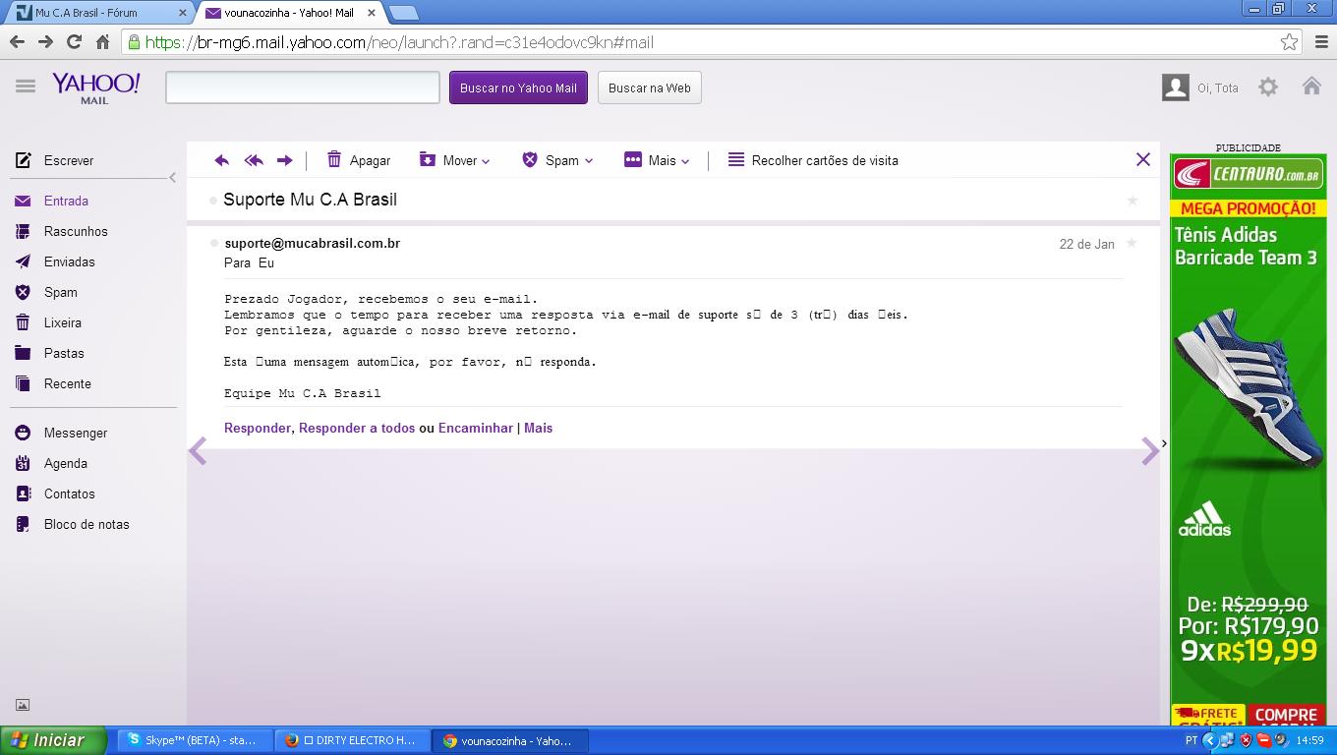The image size is (1337, 755).
Task: Open the Rascunhos folder
Action: 76,231
